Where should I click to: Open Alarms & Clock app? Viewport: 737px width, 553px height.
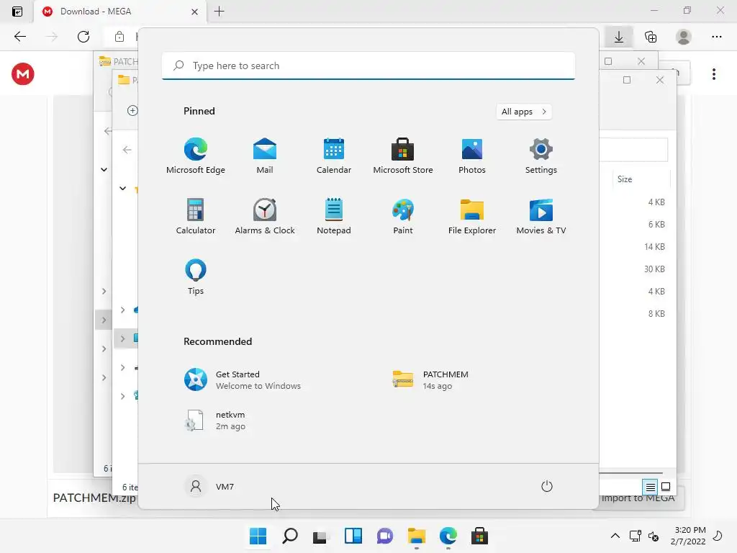click(265, 216)
